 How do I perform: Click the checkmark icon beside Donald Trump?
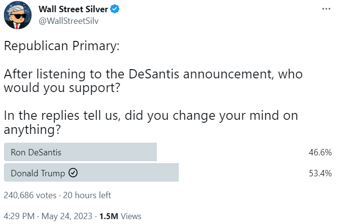coord(74,173)
